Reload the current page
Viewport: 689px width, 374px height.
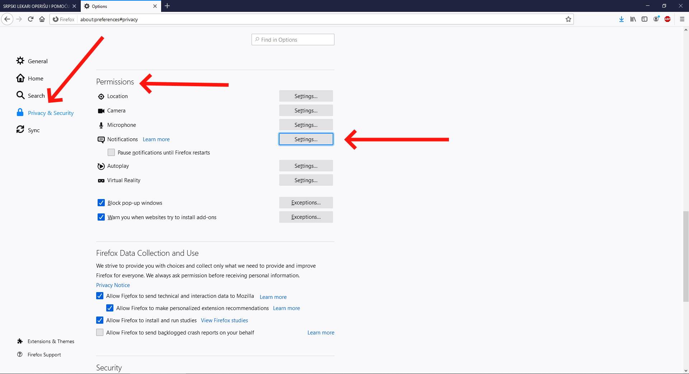tap(30, 19)
